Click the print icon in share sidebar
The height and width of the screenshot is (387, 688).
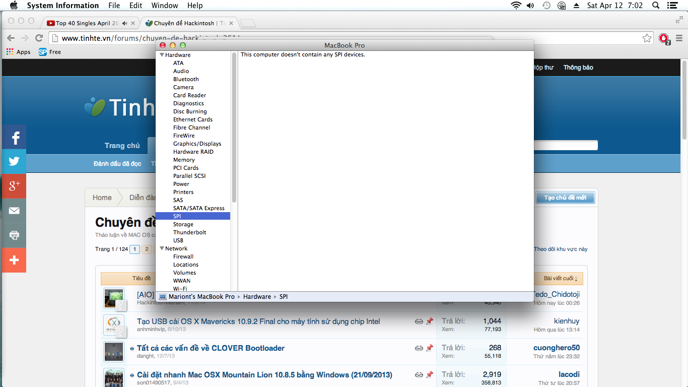[x=14, y=235]
